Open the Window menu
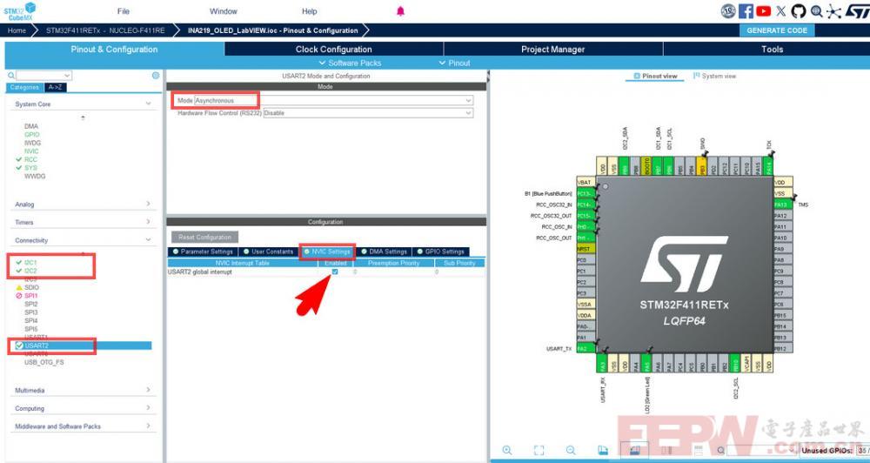870x463 pixels. tap(223, 11)
